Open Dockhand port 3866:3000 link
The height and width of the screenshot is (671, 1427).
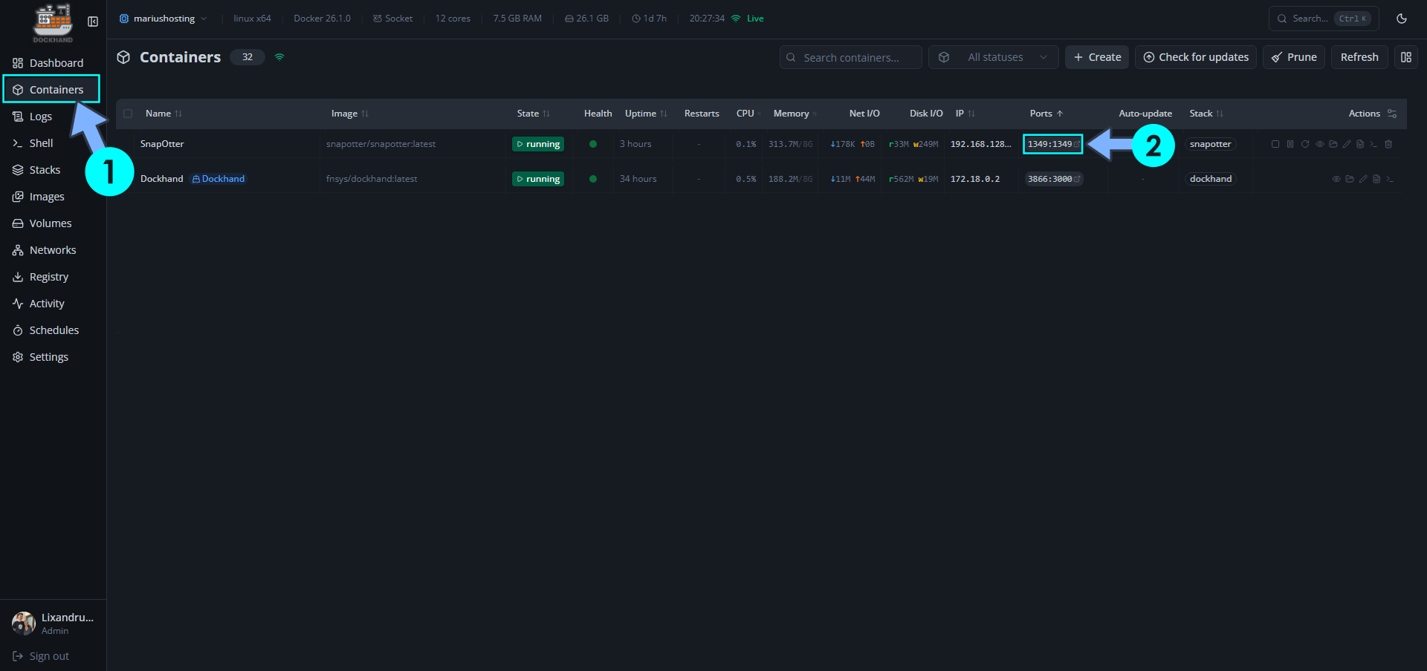pos(1054,179)
